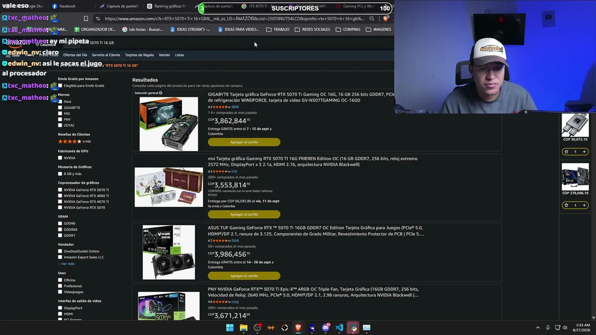
Task: Delete the COP 278,096.10 cart item
Action: click(566, 205)
